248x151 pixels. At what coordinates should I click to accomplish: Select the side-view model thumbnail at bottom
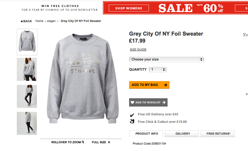point(27,123)
